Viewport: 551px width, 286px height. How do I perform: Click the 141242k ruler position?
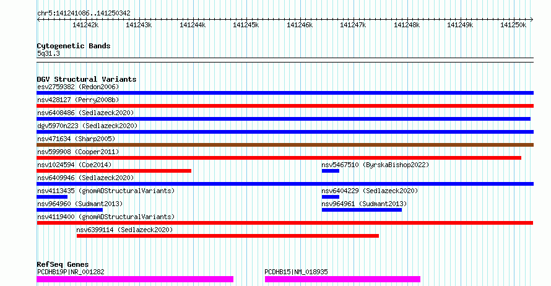[x=85, y=25]
